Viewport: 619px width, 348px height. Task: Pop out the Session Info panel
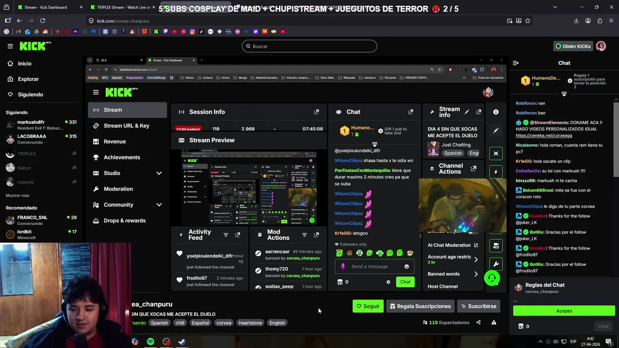pos(316,112)
